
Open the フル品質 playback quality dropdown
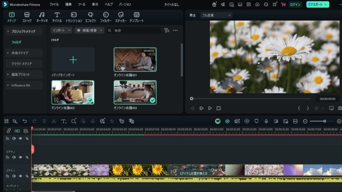[216, 15]
